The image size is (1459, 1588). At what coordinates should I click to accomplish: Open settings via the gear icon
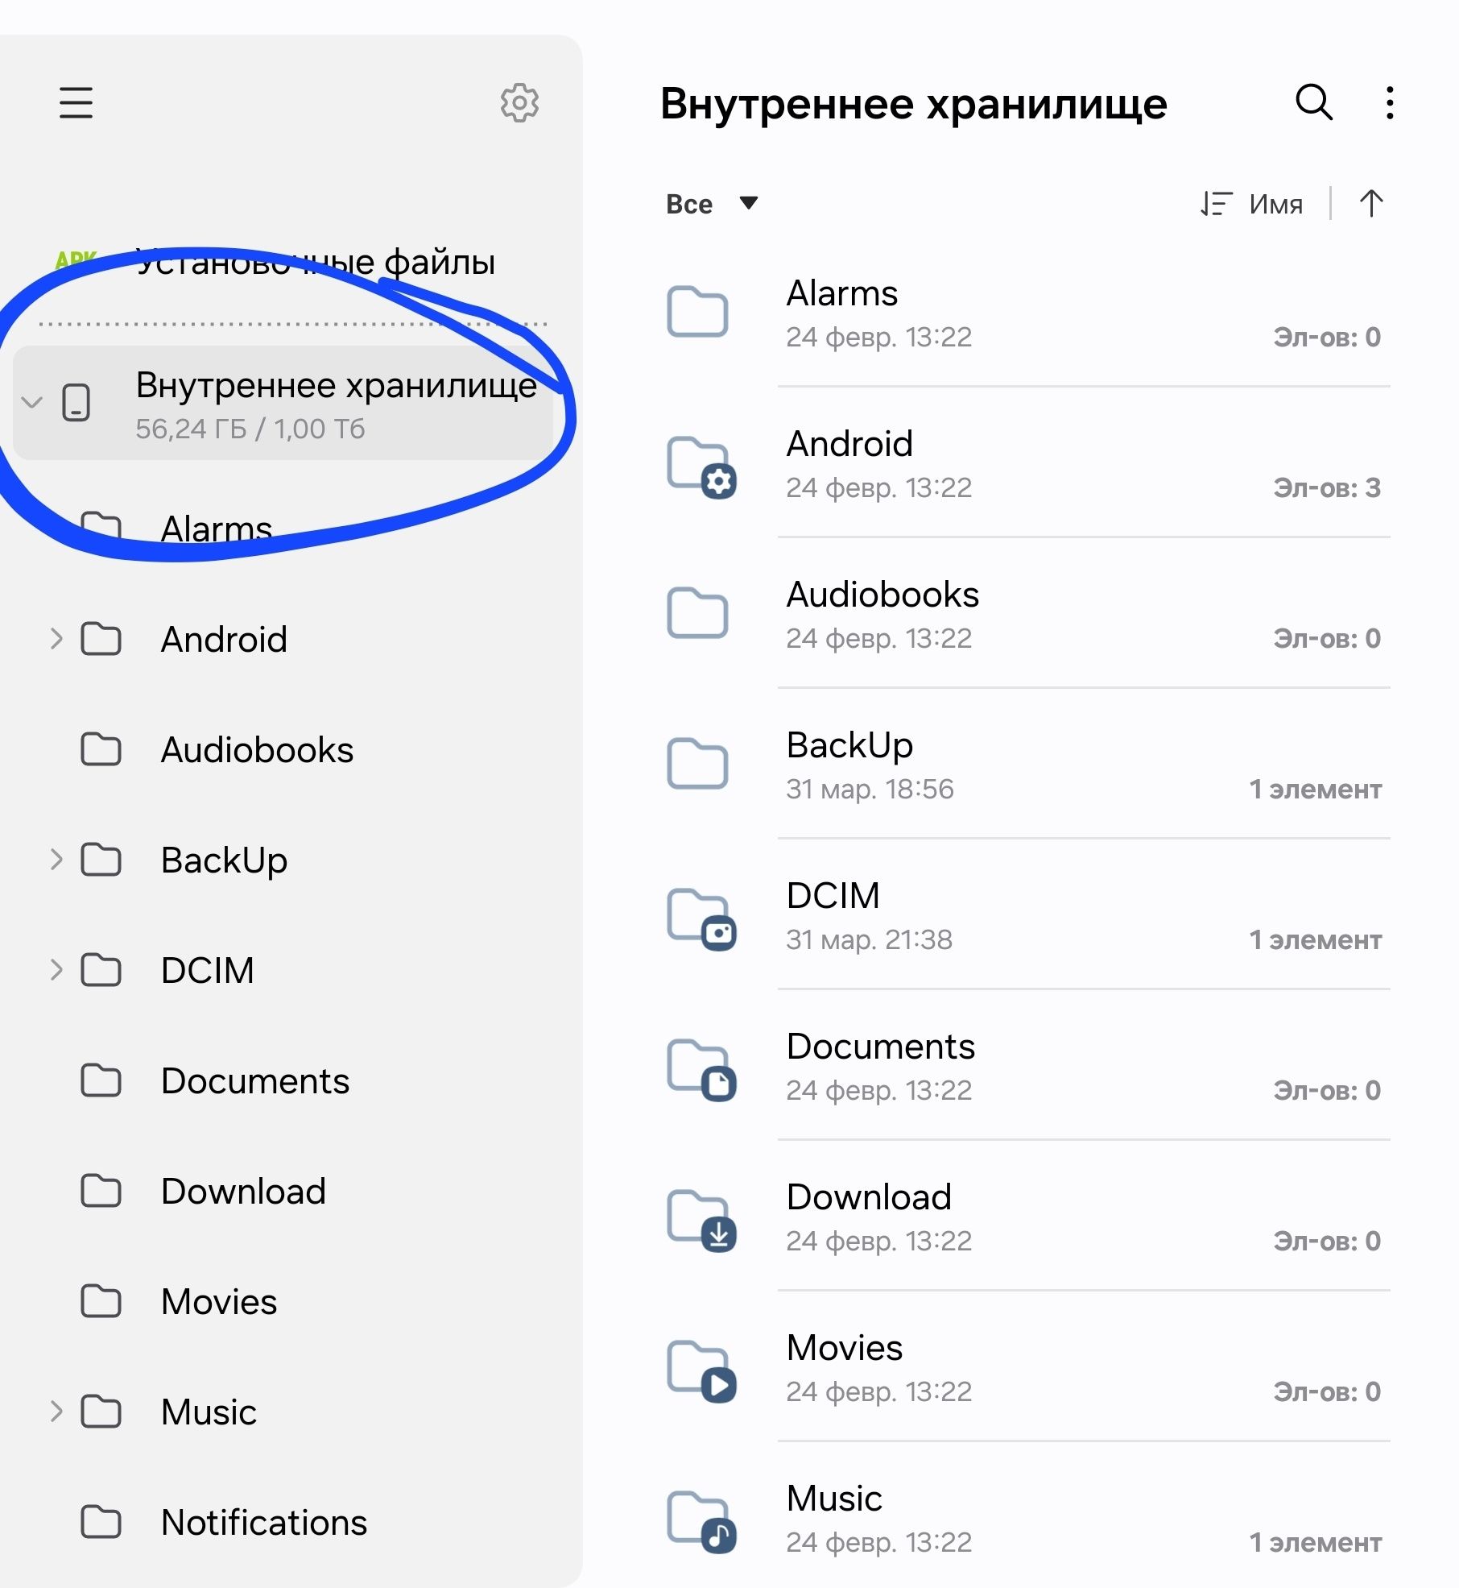[519, 102]
